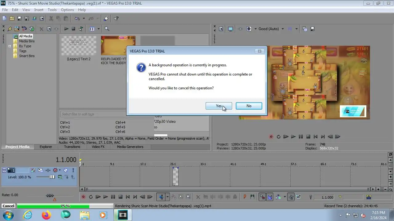Insert Marker with orange flag icon

pos(245,197)
